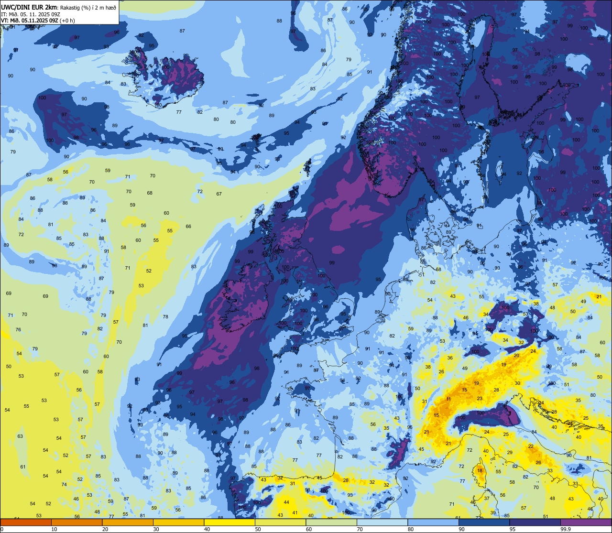Select the 30–40 legend color segment
The height and width of the screenshot is (533, 612).
[x=178, y=522]
